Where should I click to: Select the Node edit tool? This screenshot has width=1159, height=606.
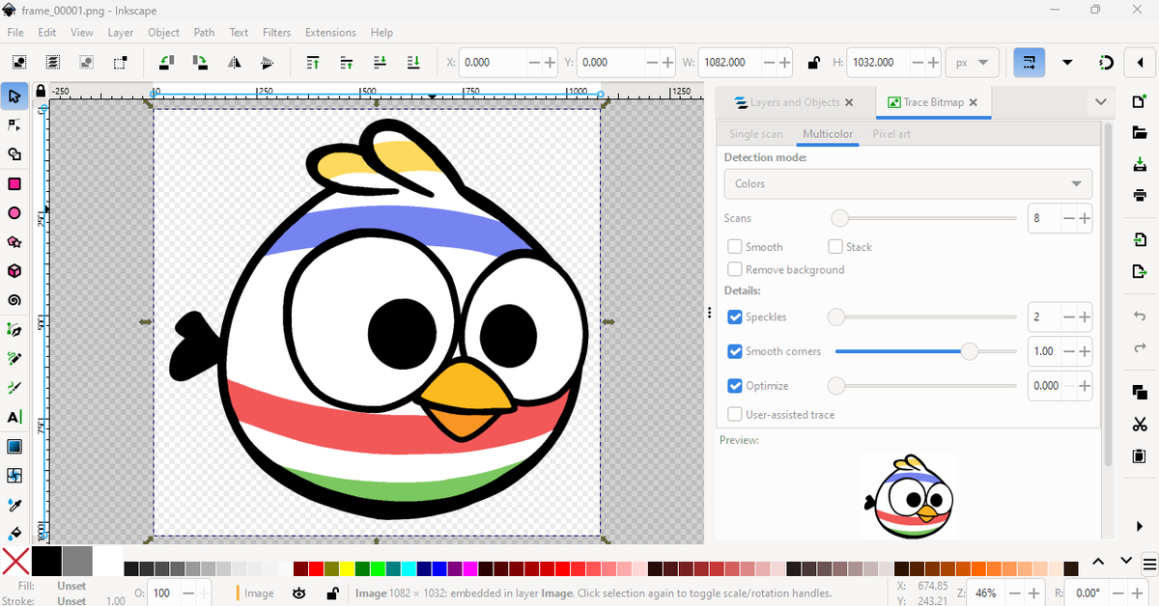pyautogui.click(x=14, y=124)
